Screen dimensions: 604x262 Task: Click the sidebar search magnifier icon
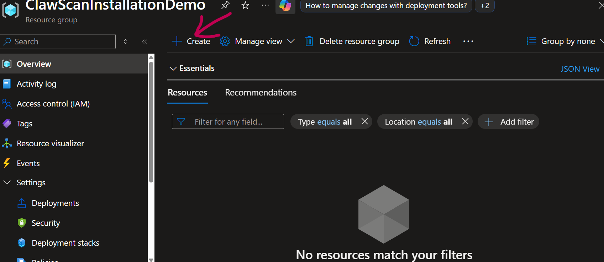pyautogui.click(x=7, y=42)
